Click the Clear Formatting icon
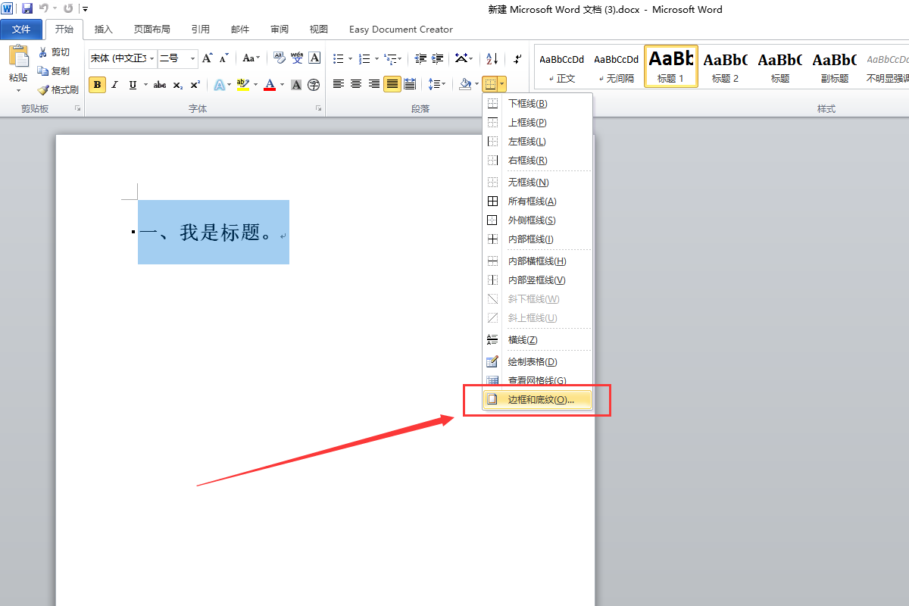Image resolution: width=909 pixels, height=606 pixels. click(x=279, y=58)
